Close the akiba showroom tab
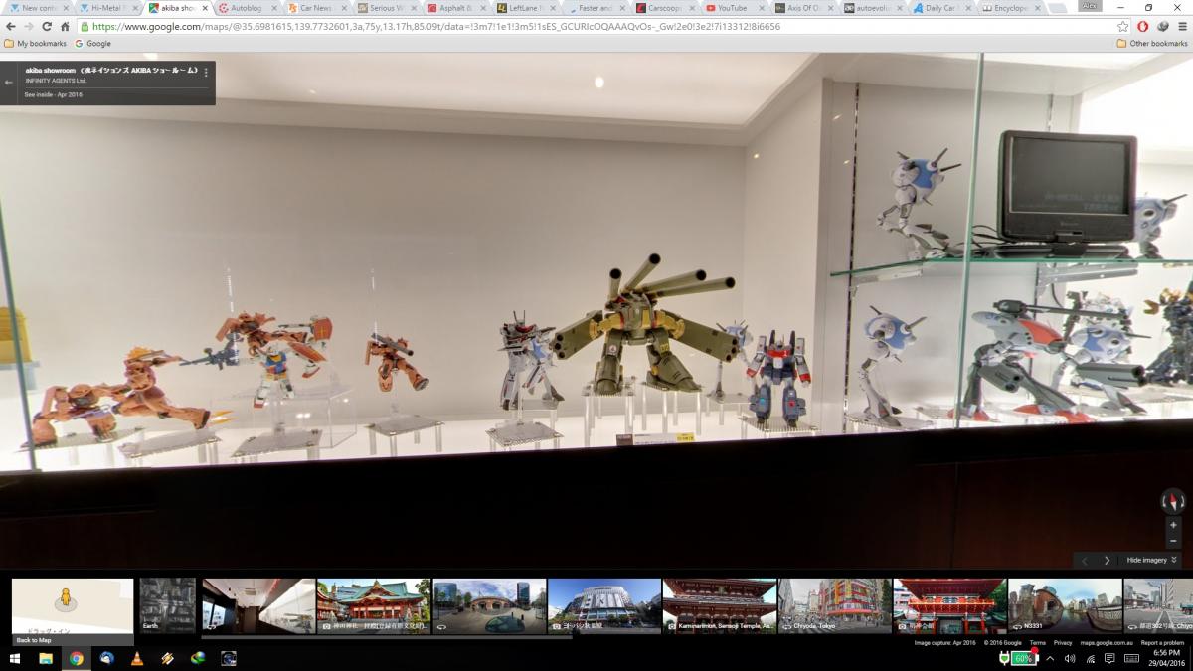This screenshot has width=1193, height=671. coord(206,8)
